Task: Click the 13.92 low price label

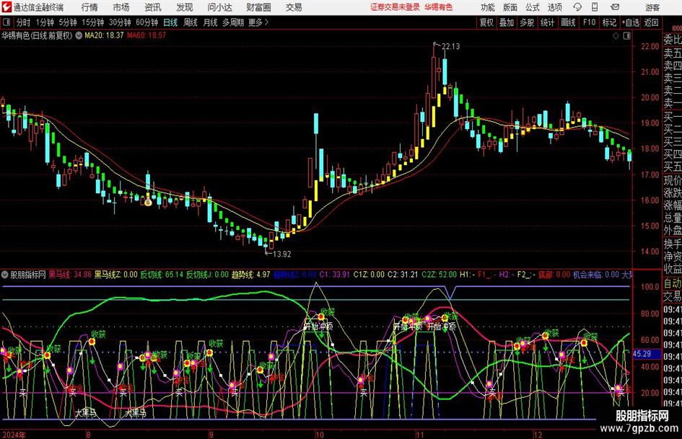Action: pos(282,254)
